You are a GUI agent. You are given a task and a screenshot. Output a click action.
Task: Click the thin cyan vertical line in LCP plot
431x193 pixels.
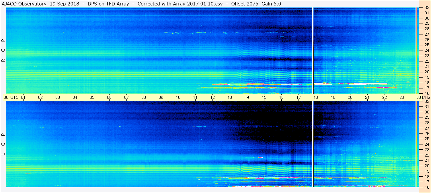200,144
